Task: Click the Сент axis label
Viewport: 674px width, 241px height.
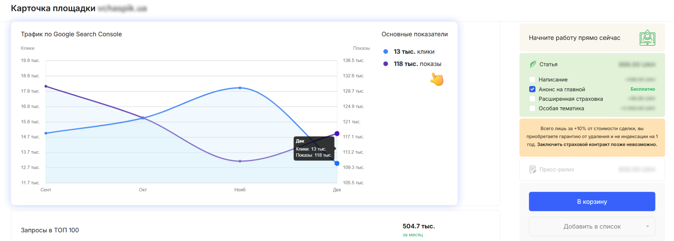Action: pyautogui.click(x=46, y=190)
